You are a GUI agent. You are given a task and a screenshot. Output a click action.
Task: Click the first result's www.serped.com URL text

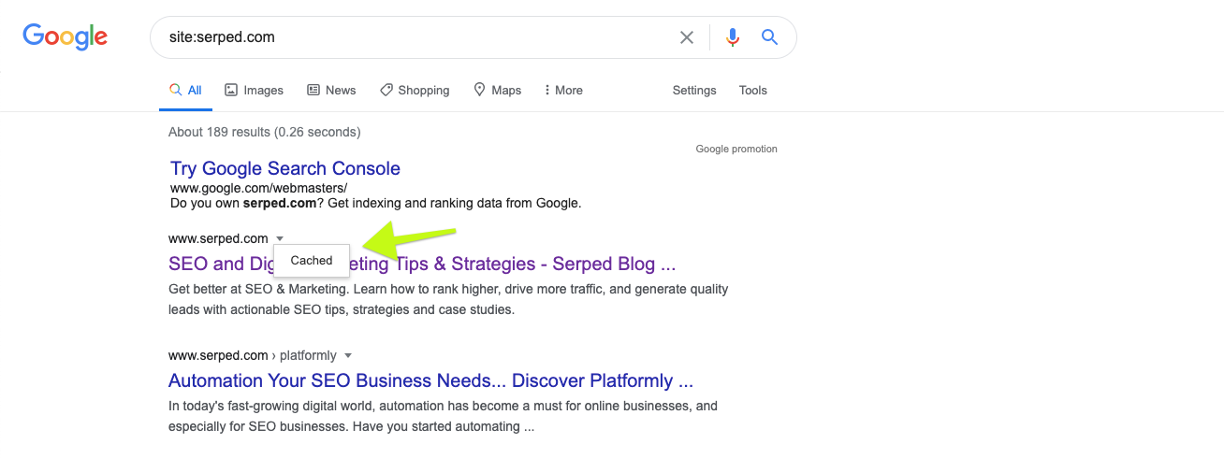(x=218, y=238)
